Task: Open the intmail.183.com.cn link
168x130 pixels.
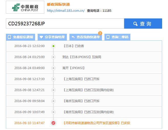Action: pos(66,10)
